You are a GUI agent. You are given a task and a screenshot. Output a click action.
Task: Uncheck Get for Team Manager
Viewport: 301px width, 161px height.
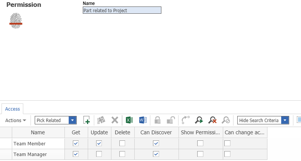tap(76, 154)
